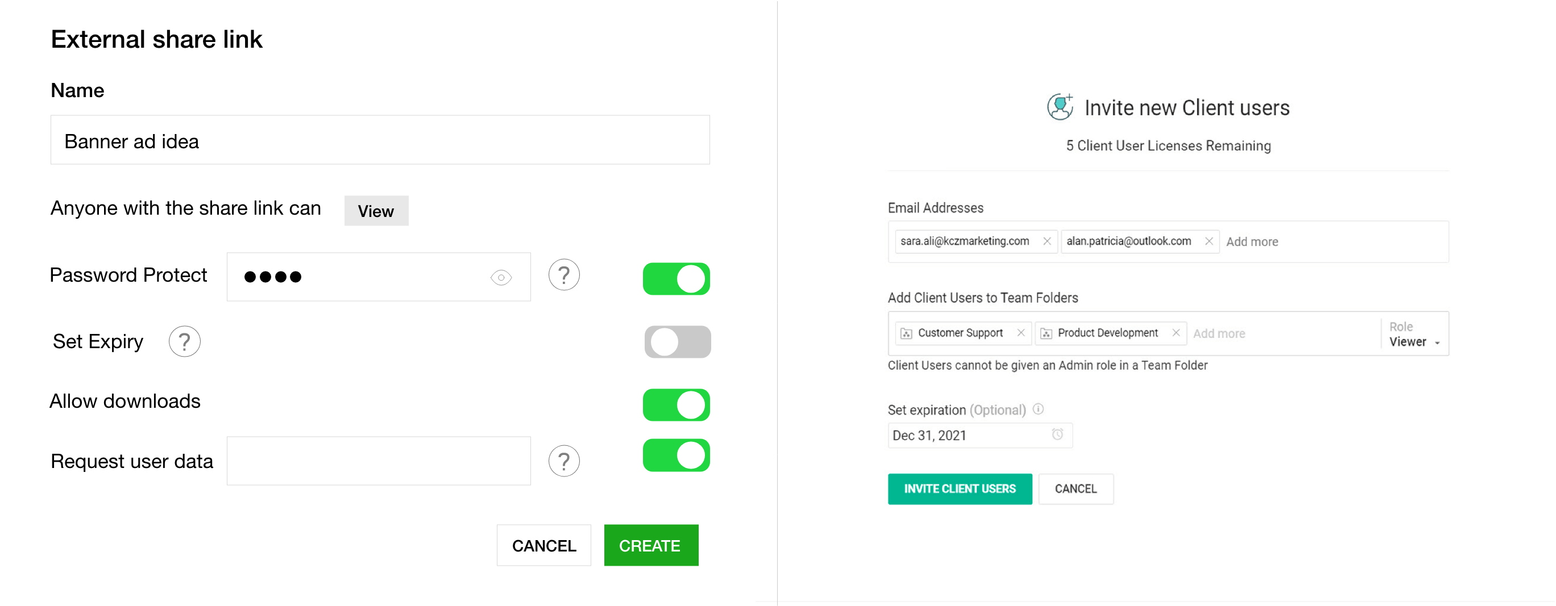Remove the Customer Support team folder
This screenshot has height=606, width=1556.
[1021, 333]
